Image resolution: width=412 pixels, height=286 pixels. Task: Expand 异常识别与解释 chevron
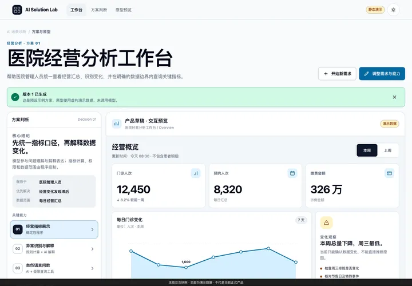coord(92,249)
